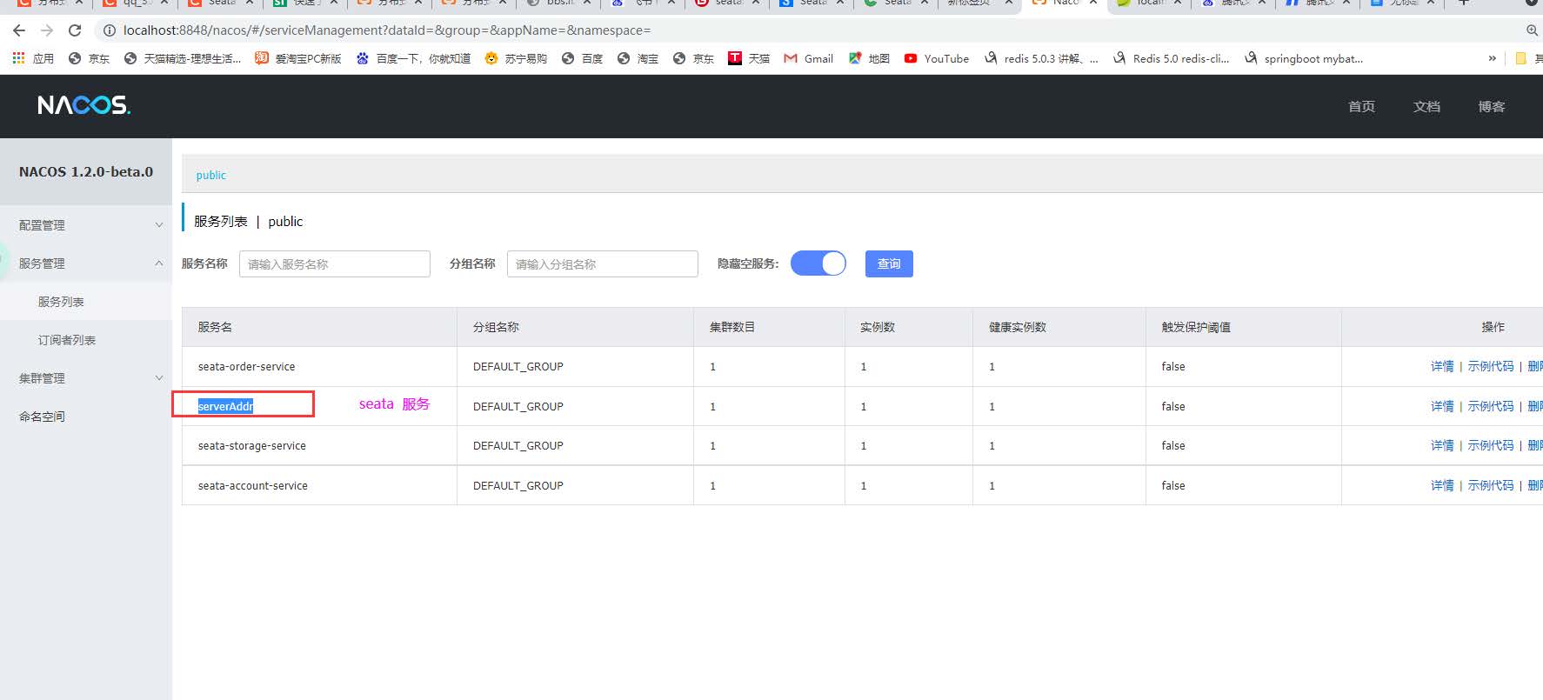Select 订阅者列表 in the sidebar
This screenshot has height=700, width=1543.
click(x=67, y=340)
